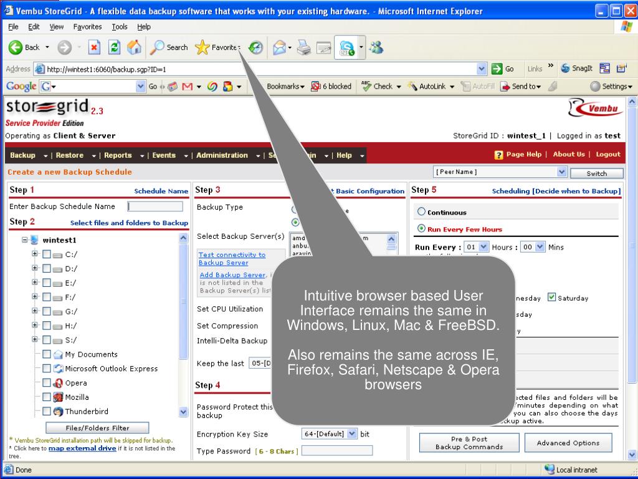Go to Home page icon
This screenshot has height=479, width=638.
pyautogui.click(x=135, y=47)
